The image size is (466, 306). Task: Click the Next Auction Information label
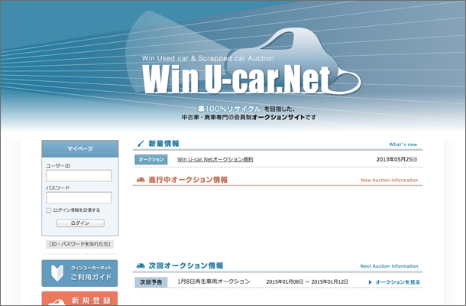[x=390, y=266]
